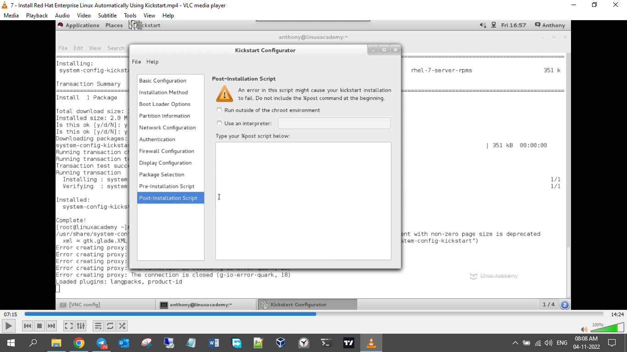Mute VLC audio via speaker icon

coord(584,329)
